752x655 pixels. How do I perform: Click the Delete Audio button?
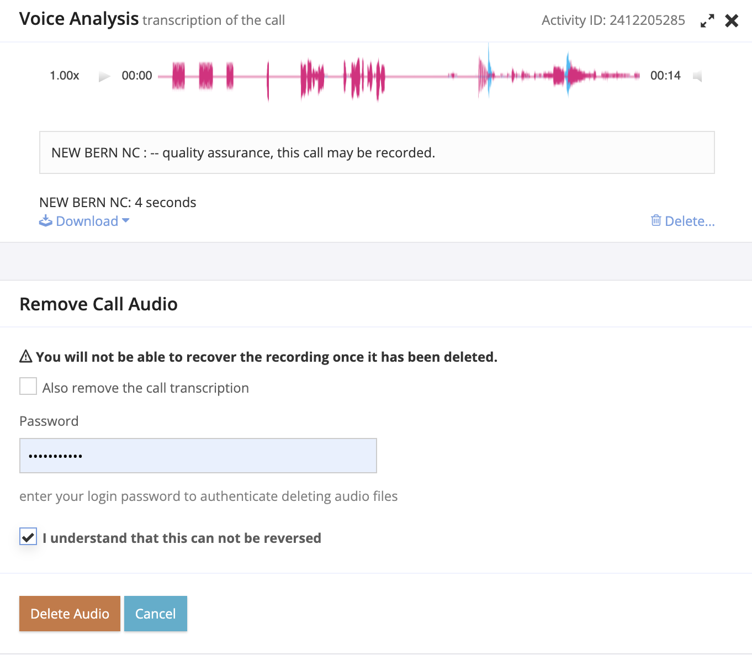click(x=70, y=614)
